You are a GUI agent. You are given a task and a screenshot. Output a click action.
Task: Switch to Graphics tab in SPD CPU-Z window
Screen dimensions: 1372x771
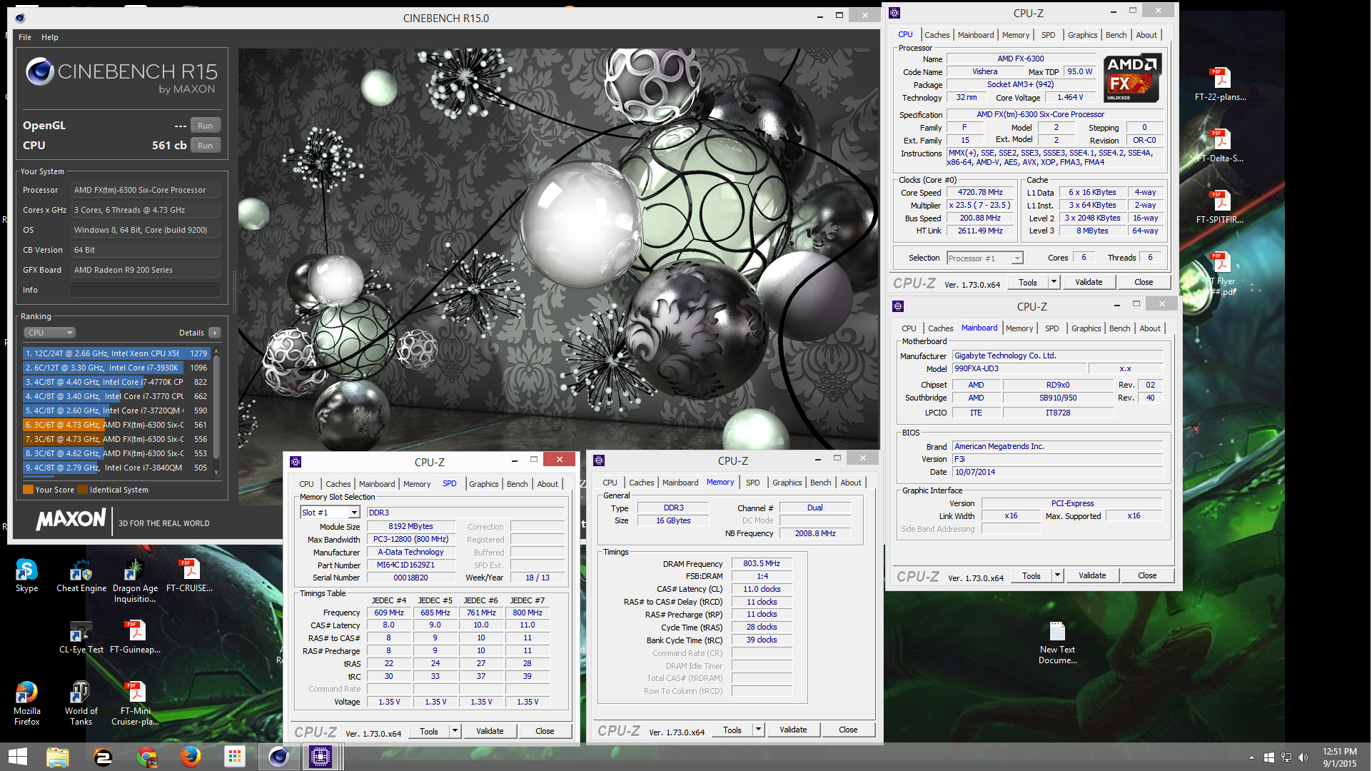483,484
